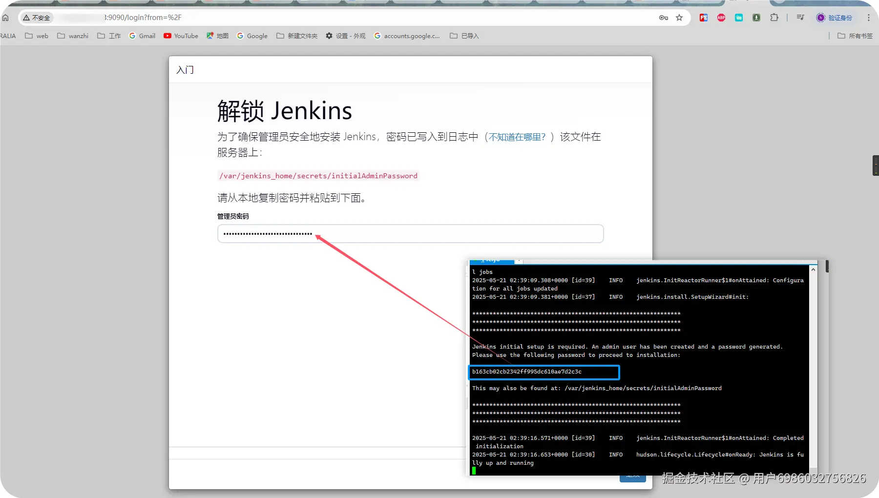This screenshot has width=879, height=498.
Task: Open the saved passwords key icon
Action: tap(663, 18)
